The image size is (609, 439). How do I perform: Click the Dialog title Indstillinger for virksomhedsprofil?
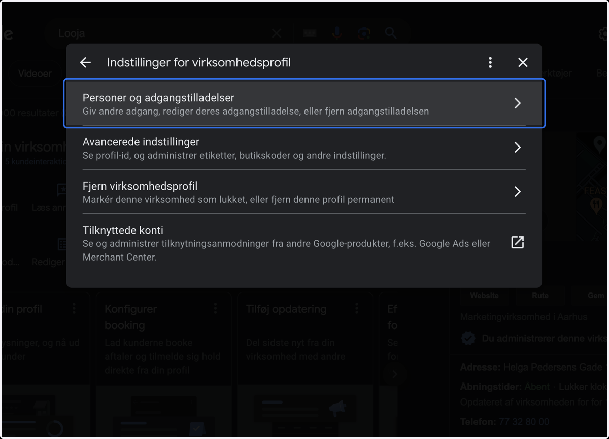tap(199, 62)
